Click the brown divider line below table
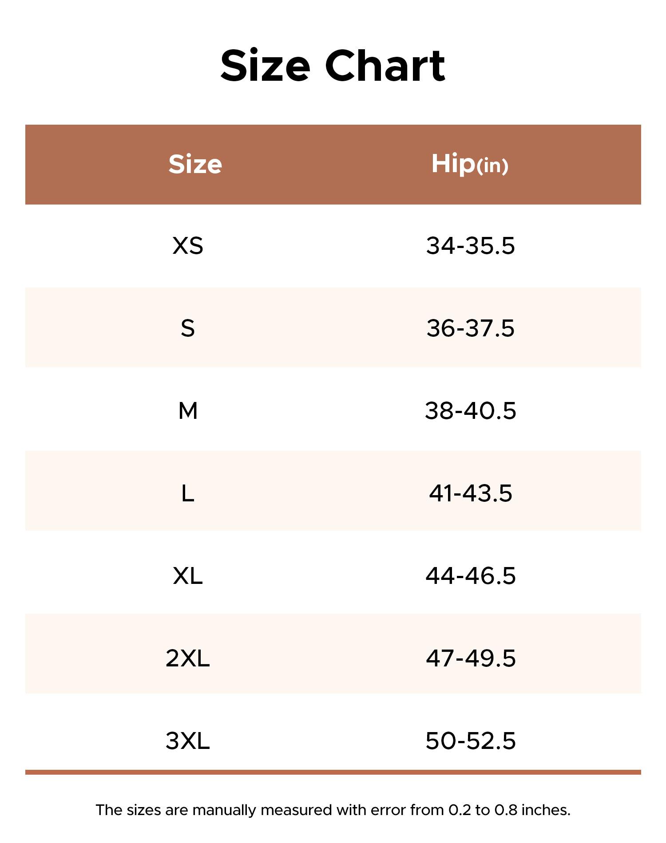Image resolution: width=666 pixels, height=843 pixels. pyautogui.click(x=333, y=772)
